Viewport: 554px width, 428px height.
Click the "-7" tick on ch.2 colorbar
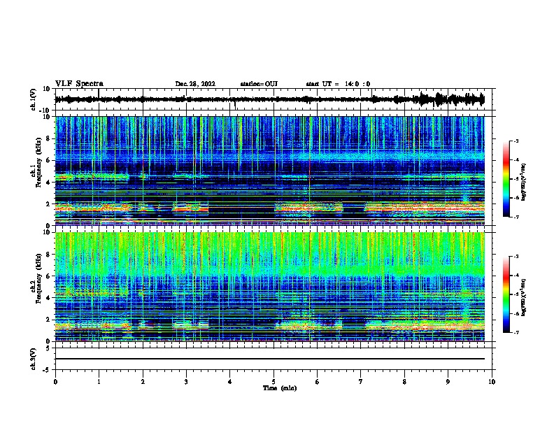[516, 332]
